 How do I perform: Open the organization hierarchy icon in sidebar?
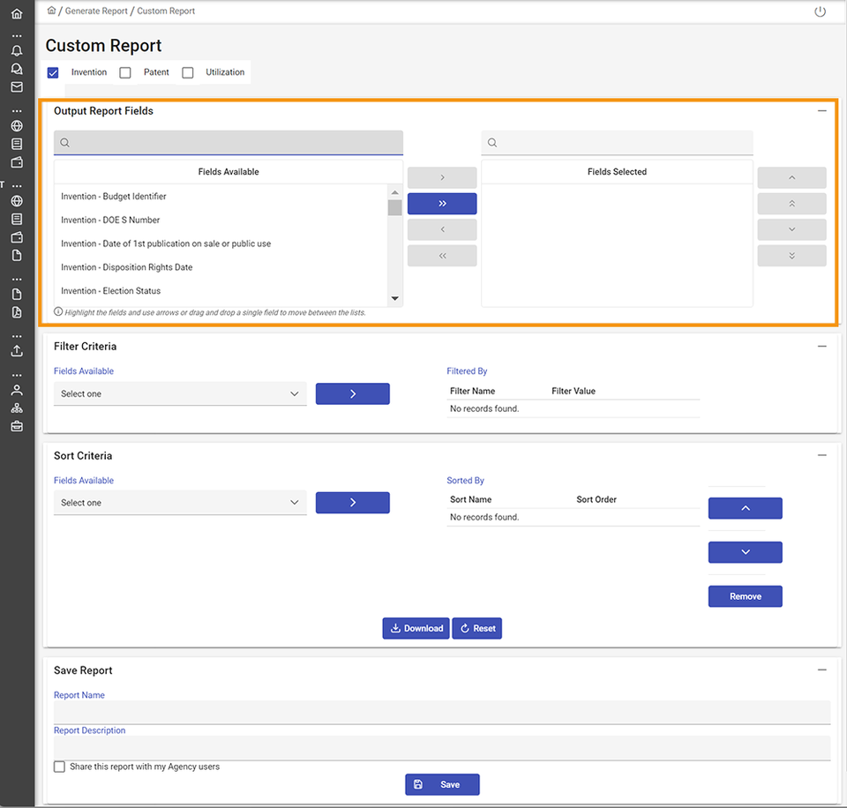click(x=17, y=408)
